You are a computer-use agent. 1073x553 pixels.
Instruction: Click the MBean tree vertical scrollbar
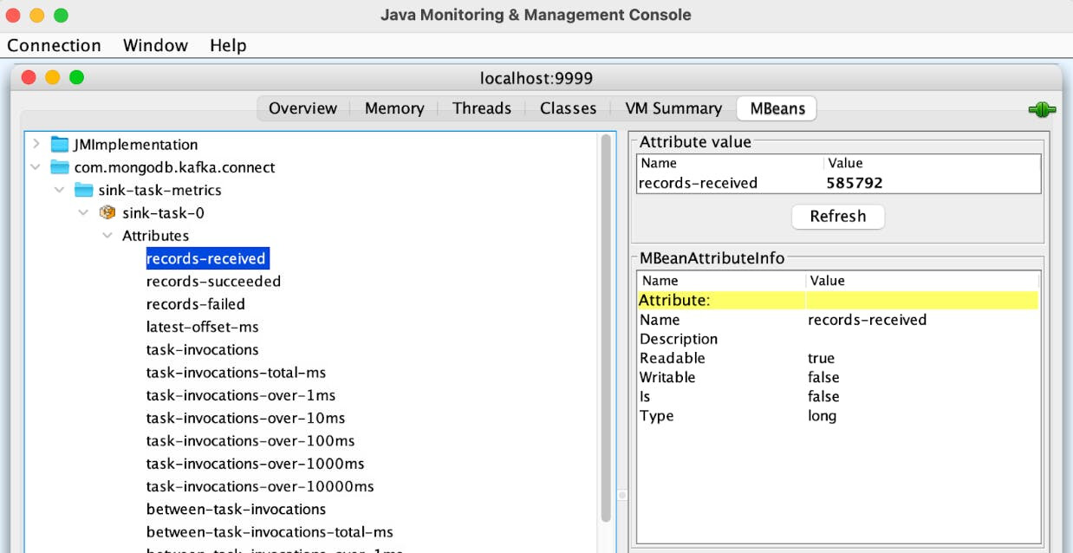tap(606, 329)
